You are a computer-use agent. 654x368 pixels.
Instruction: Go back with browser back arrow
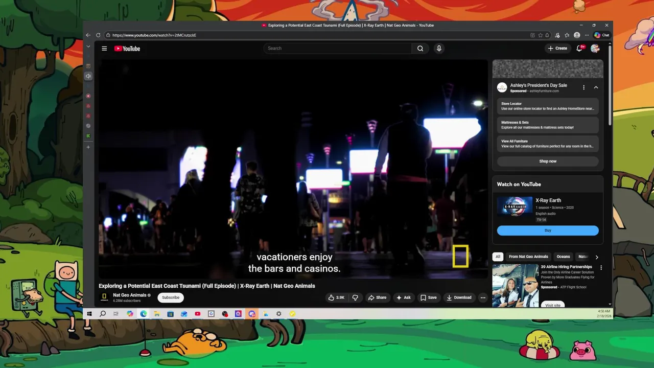click(x=88, y=35)
